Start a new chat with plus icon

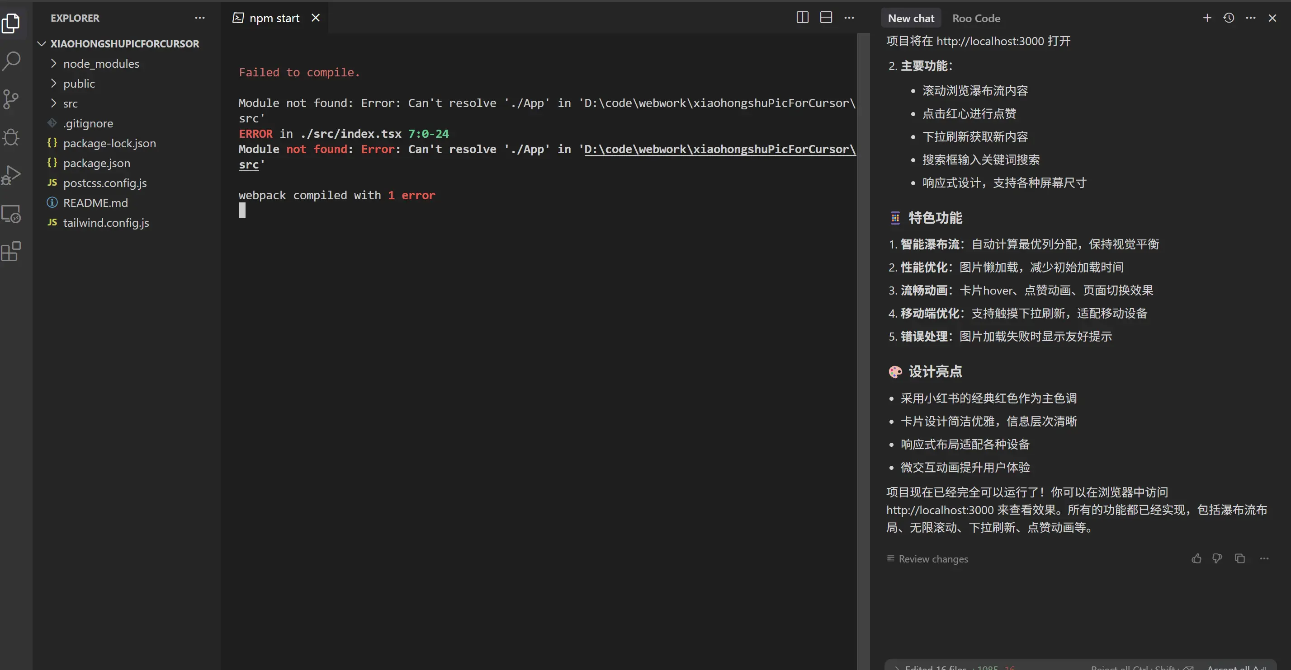[1207, 18]
